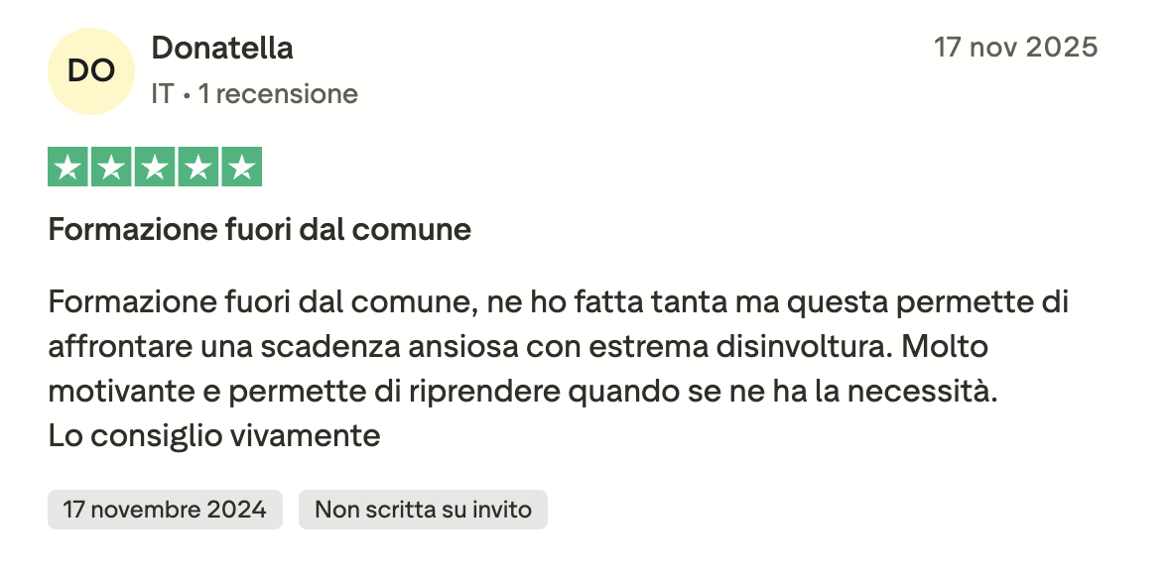Click the first green rating star

pos(68,167)
